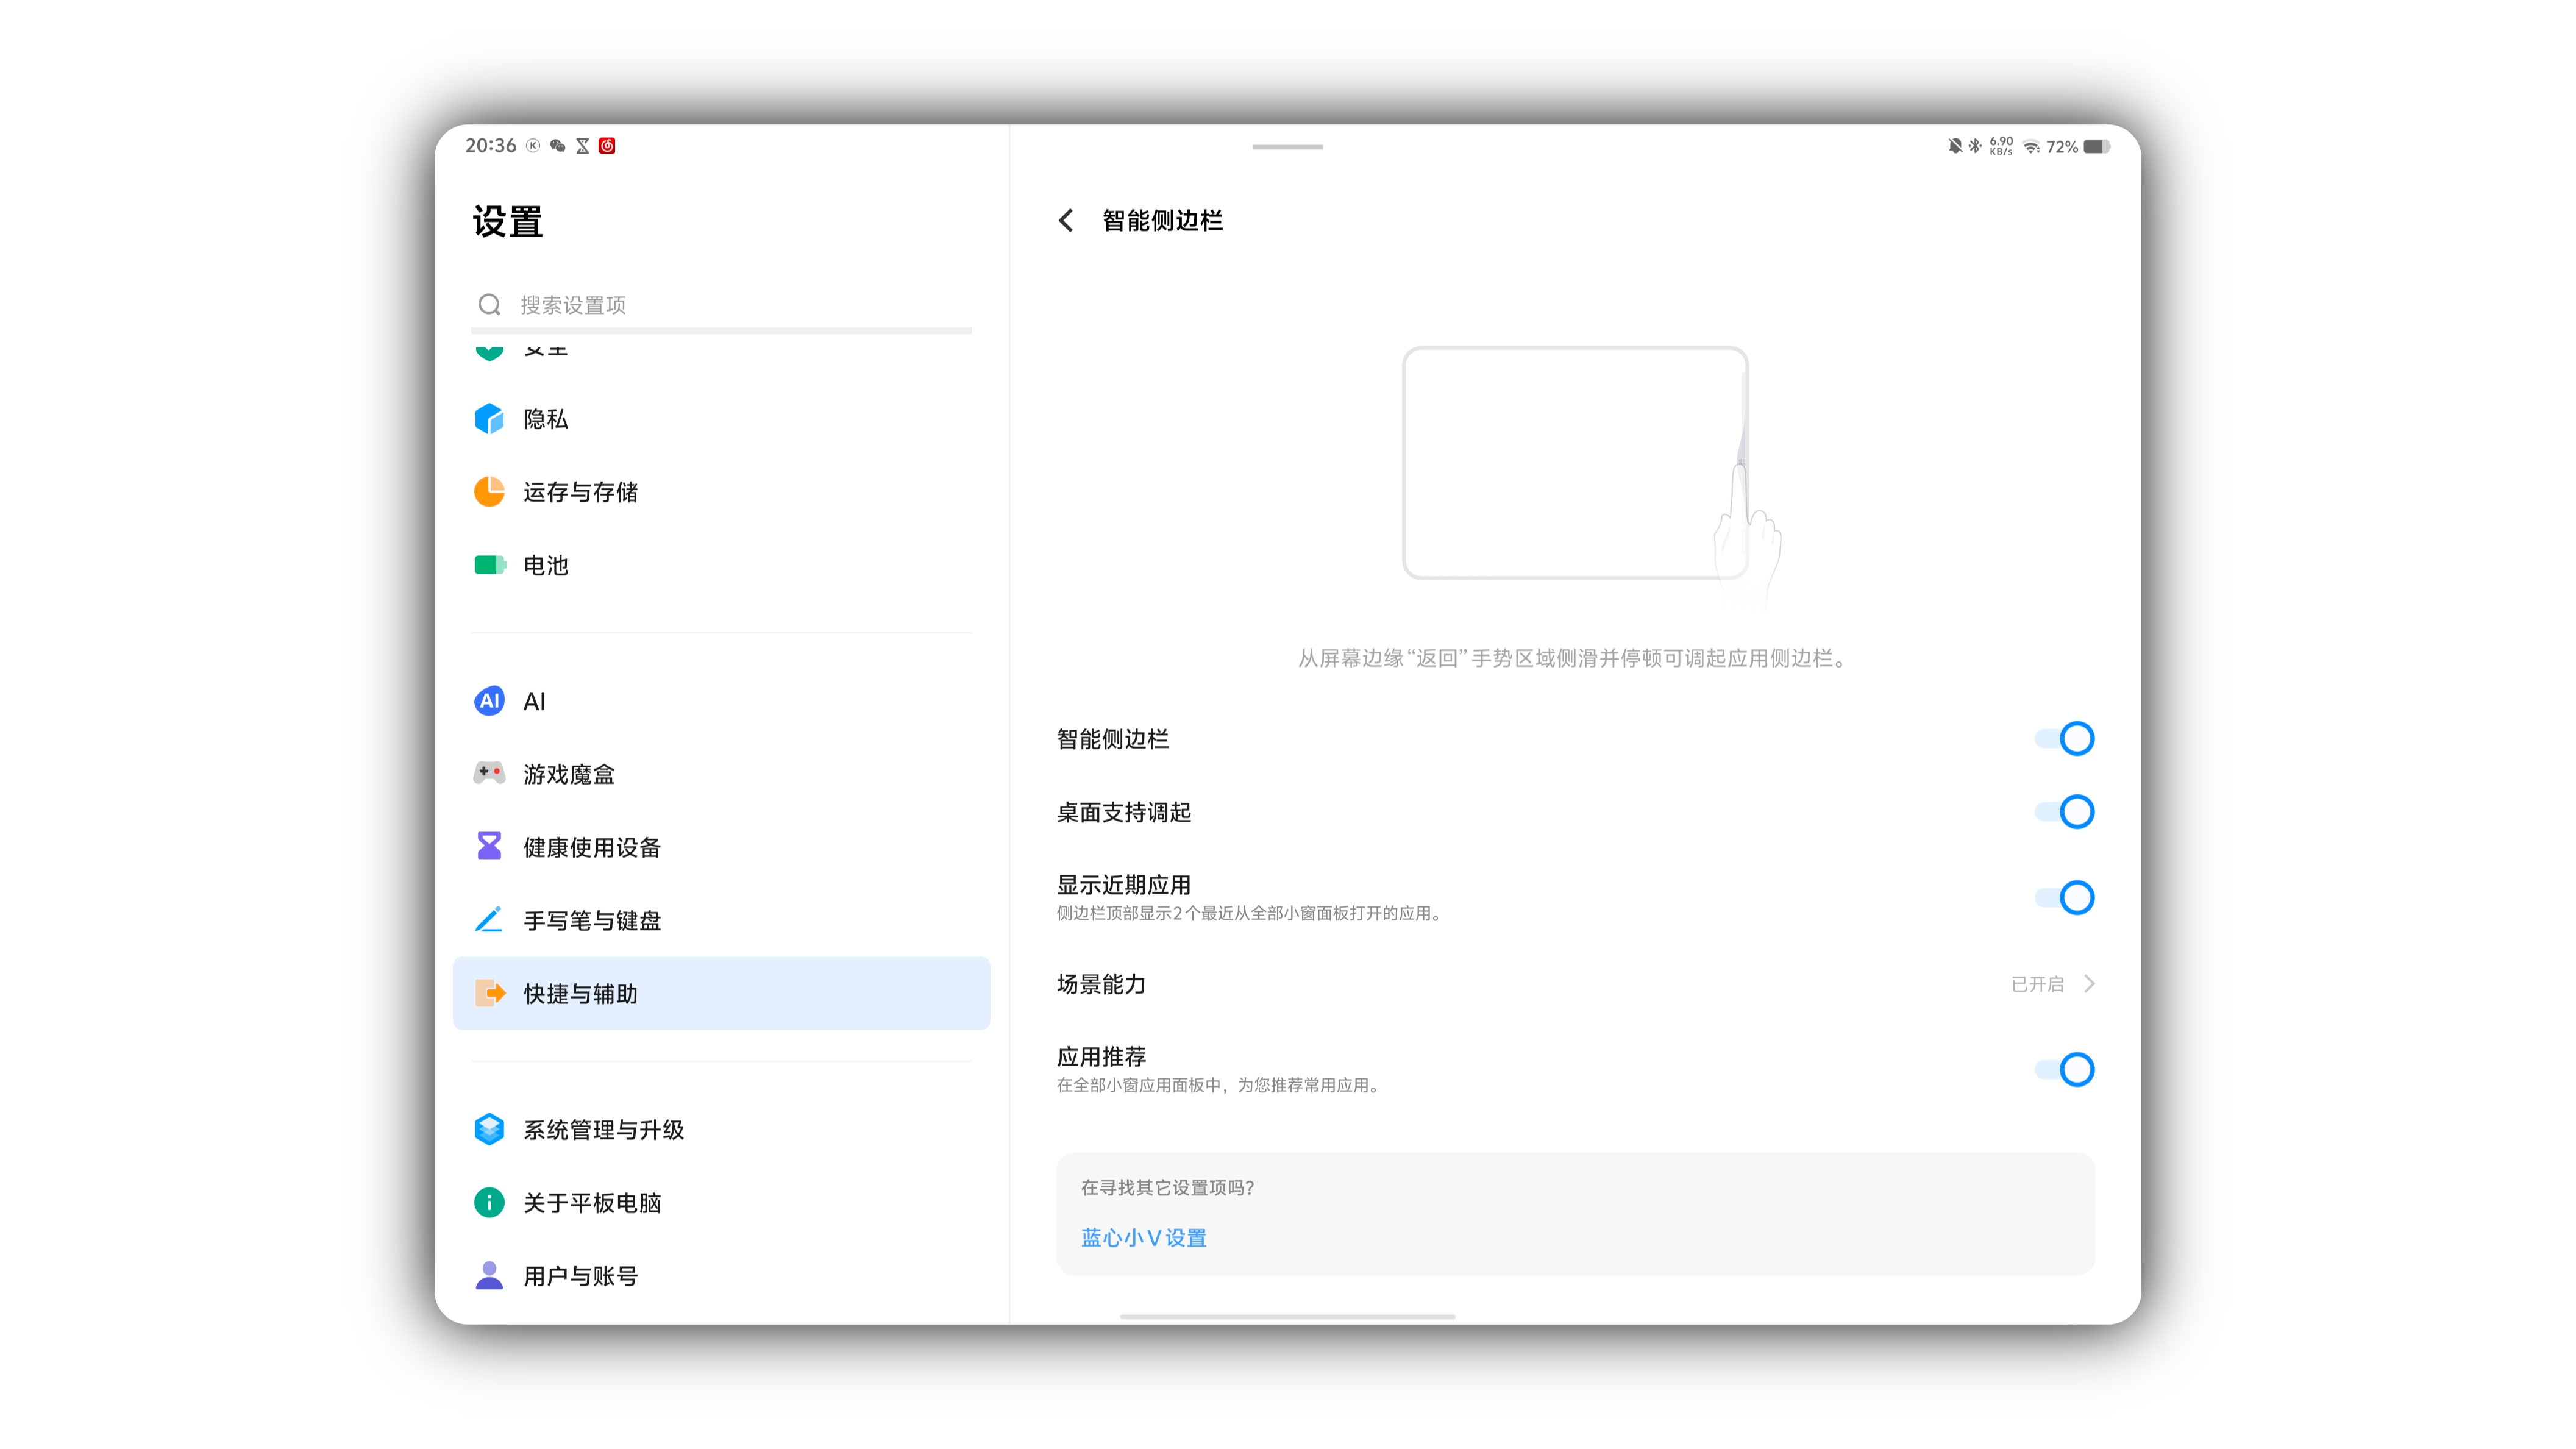Toggle the 桌面支持调起 switch
This screenshot has width=2576, height=1449.
coord(2065,812)
